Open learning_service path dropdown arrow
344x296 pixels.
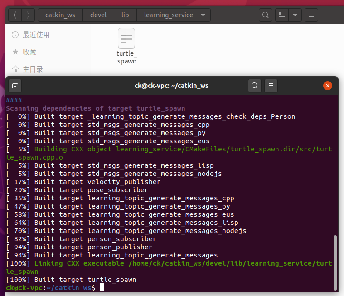[x=203, y=15]
